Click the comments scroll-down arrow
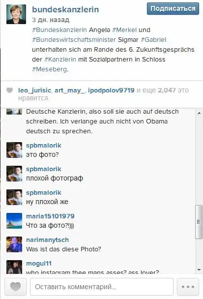The width and height of the screenshot is (203, 299). 199,269
